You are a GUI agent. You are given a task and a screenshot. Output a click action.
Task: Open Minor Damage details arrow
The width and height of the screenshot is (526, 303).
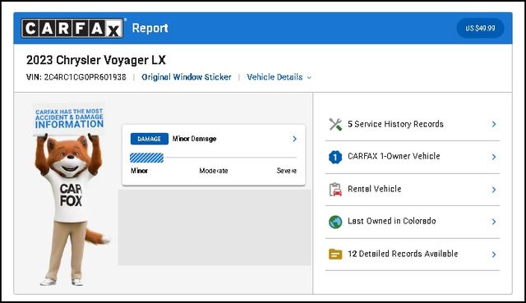tap(294, 139)
